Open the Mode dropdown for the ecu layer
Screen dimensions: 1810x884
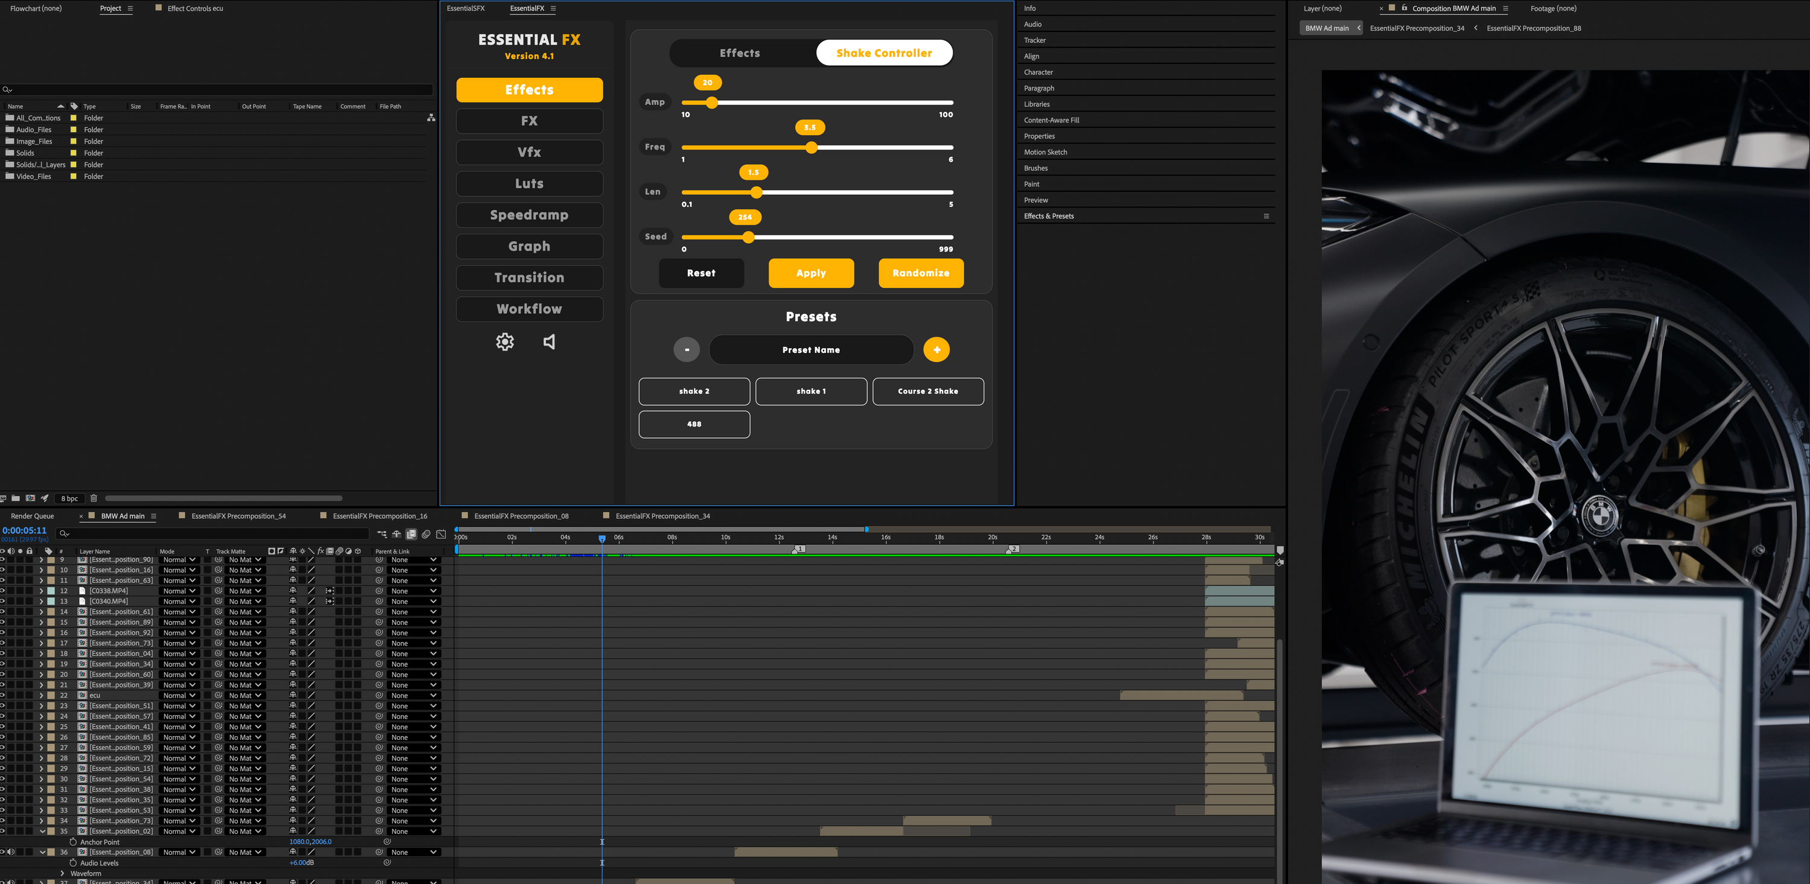[x=179, y=695]
